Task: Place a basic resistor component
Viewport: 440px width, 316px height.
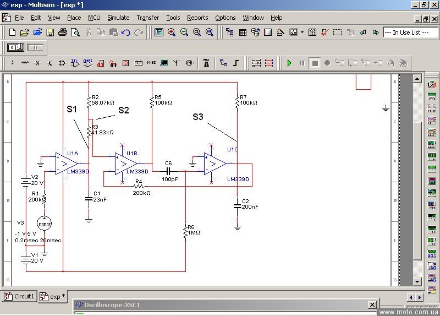Action: point(25,63)
